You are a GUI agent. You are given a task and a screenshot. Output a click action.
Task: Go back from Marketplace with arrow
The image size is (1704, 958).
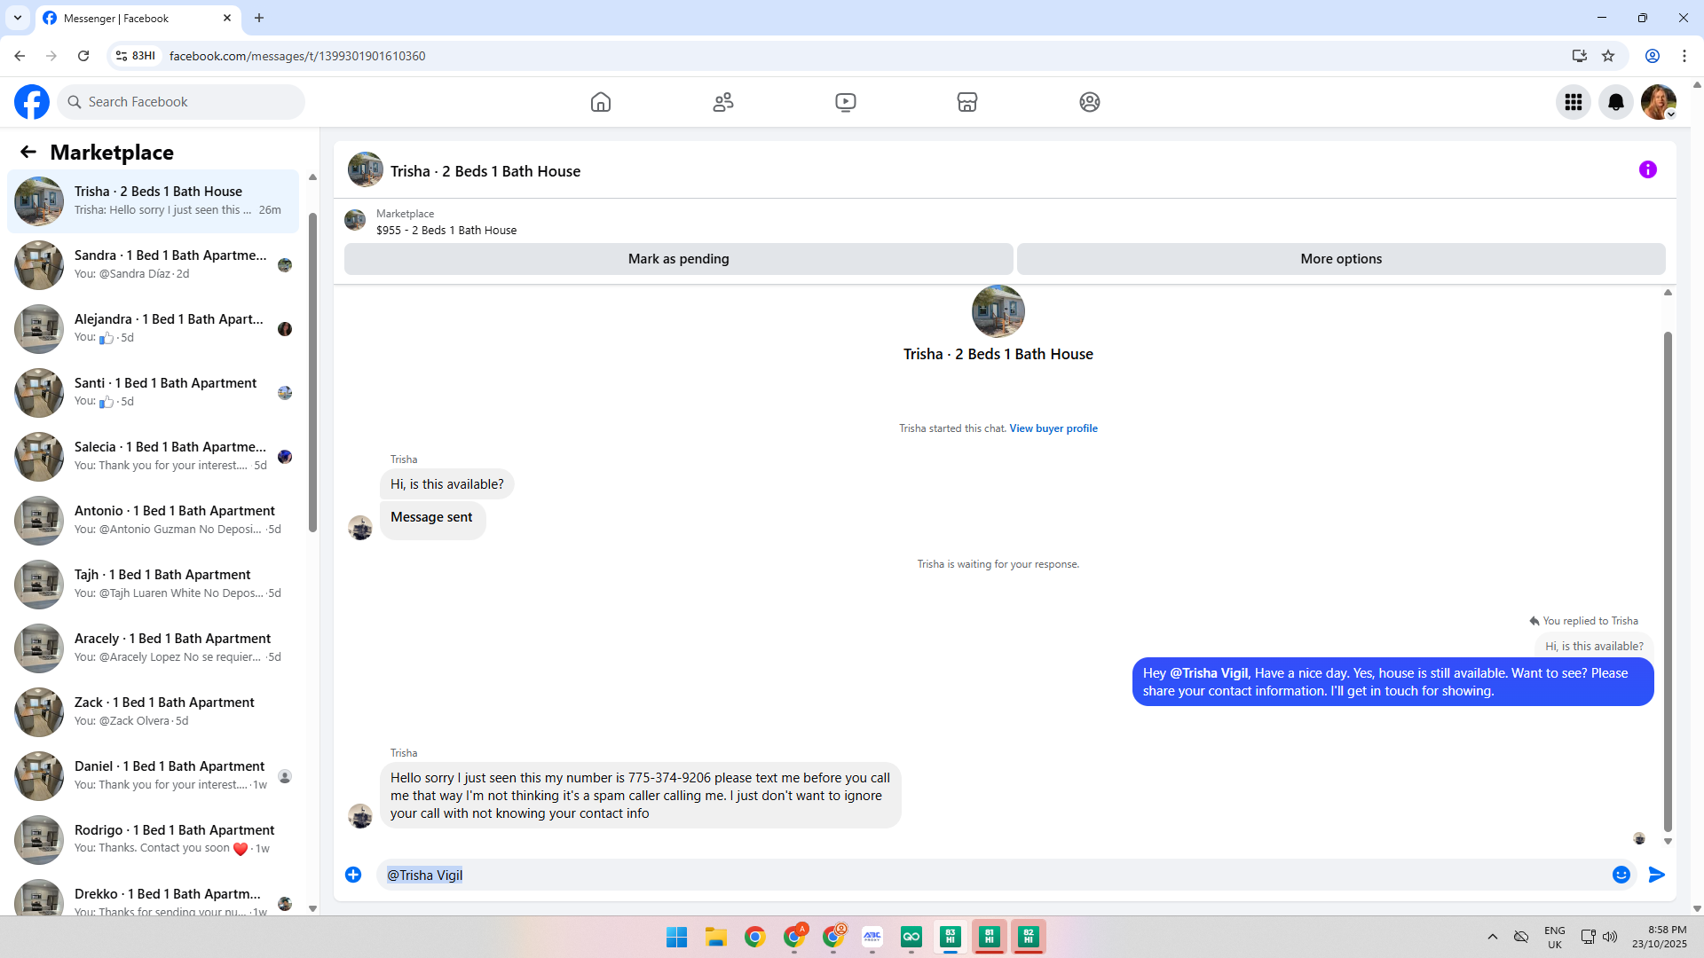[28, 152]
